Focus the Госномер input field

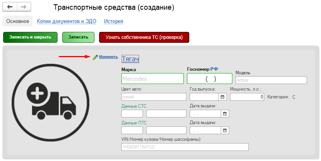(209, 79)
